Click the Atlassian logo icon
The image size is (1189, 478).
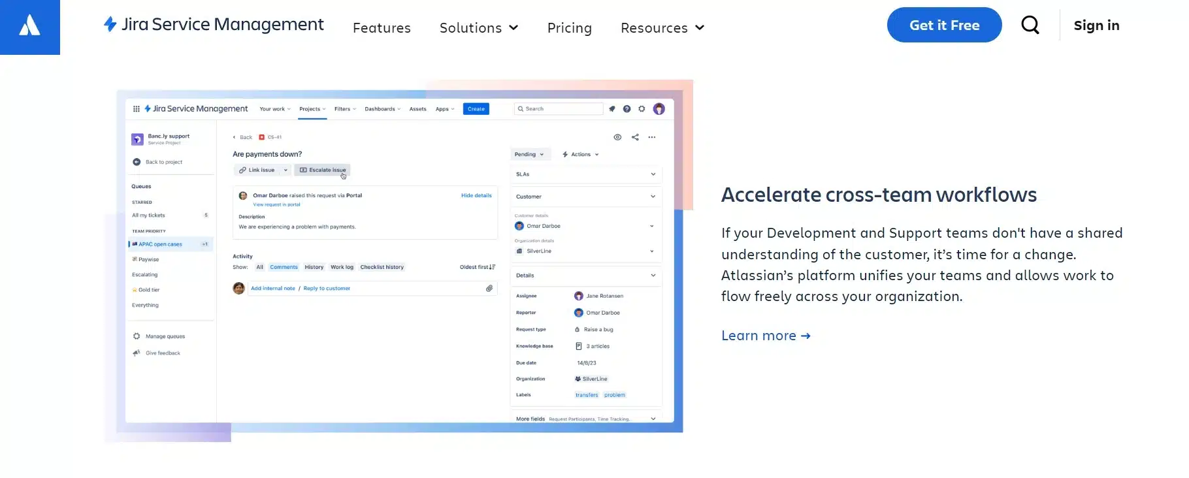pyautogui.click(x=29, y=26)
